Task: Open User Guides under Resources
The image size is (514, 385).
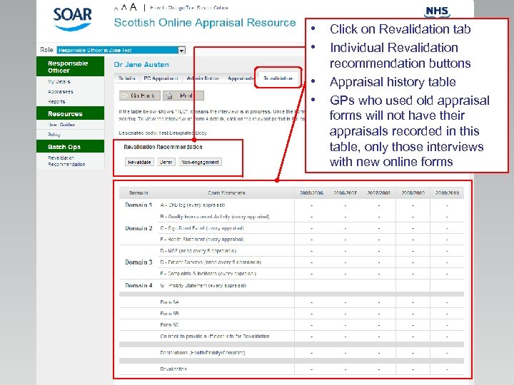Action: click(61, 124)
